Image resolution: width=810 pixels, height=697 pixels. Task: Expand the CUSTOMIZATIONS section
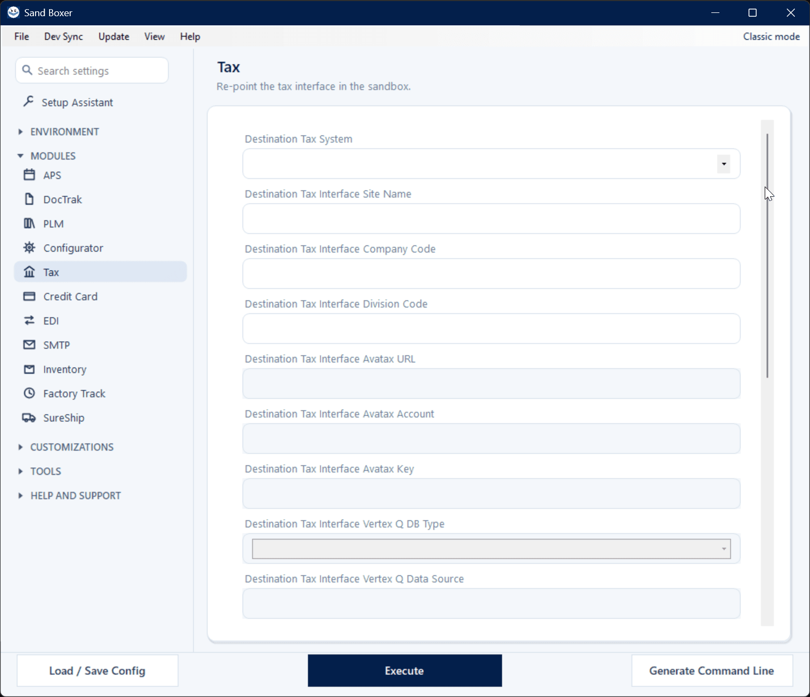coord(66,447)
